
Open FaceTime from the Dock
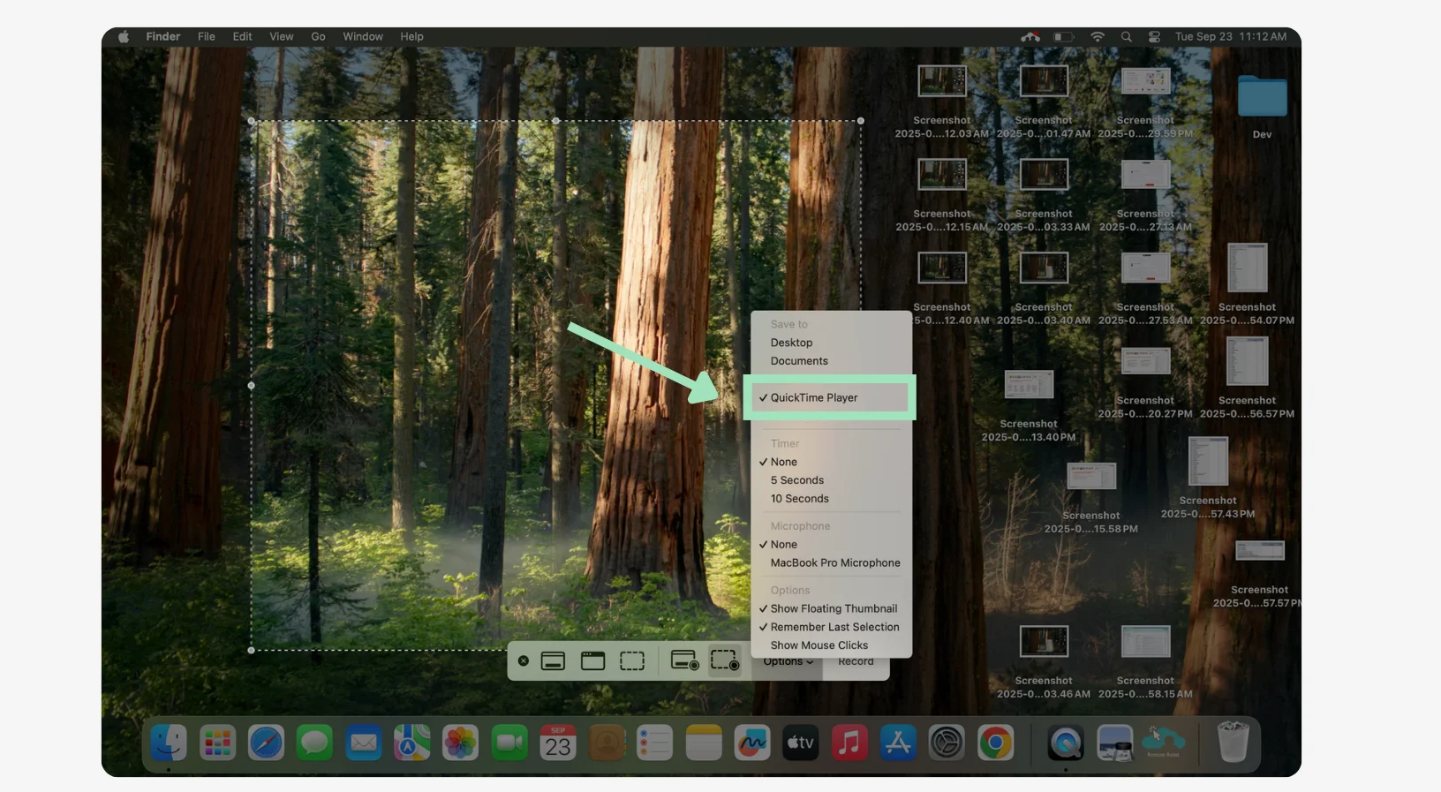509,743
